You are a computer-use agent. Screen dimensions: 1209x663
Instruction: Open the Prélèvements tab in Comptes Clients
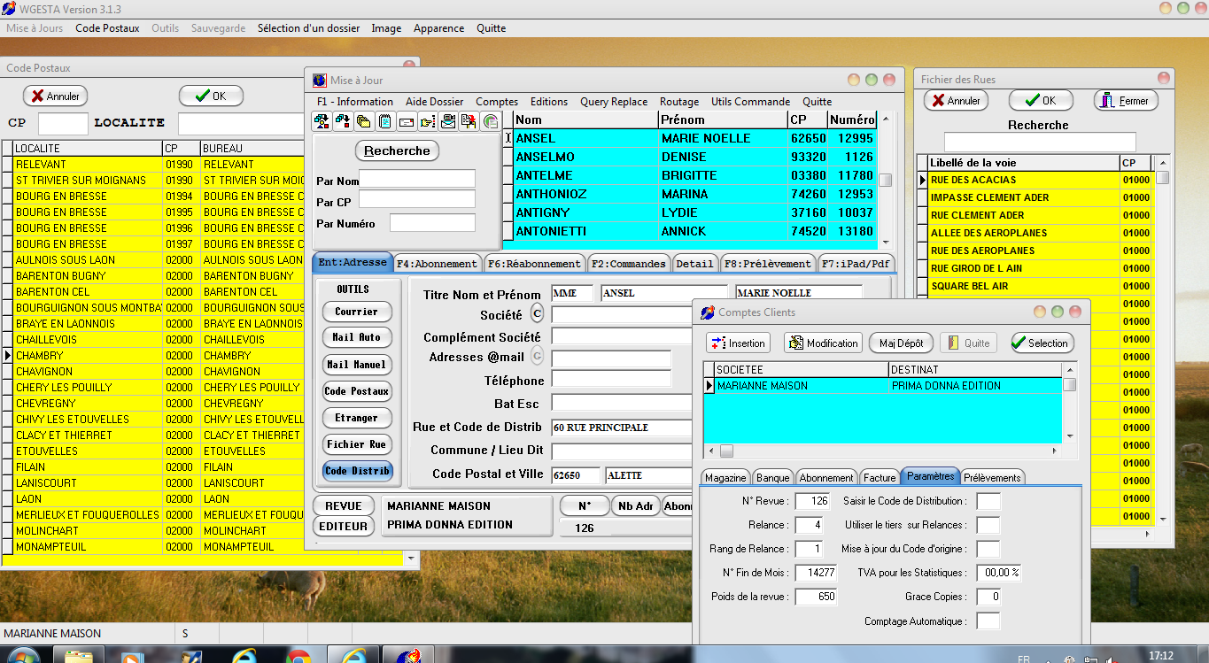tap(992, 478)
